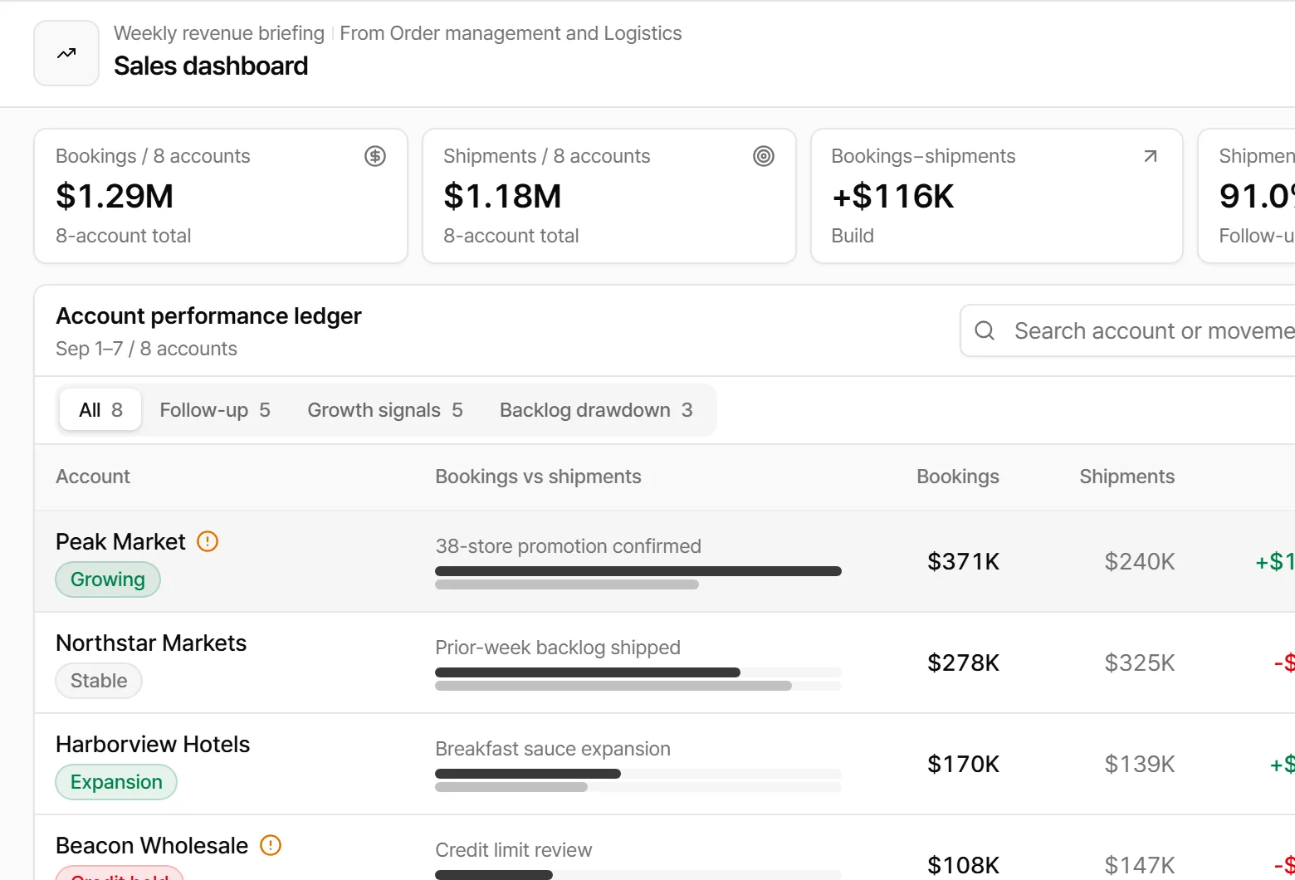Click the Breakfast sauce expansion note
This screenshot has width=1295, height=880.
pos(553,749)
